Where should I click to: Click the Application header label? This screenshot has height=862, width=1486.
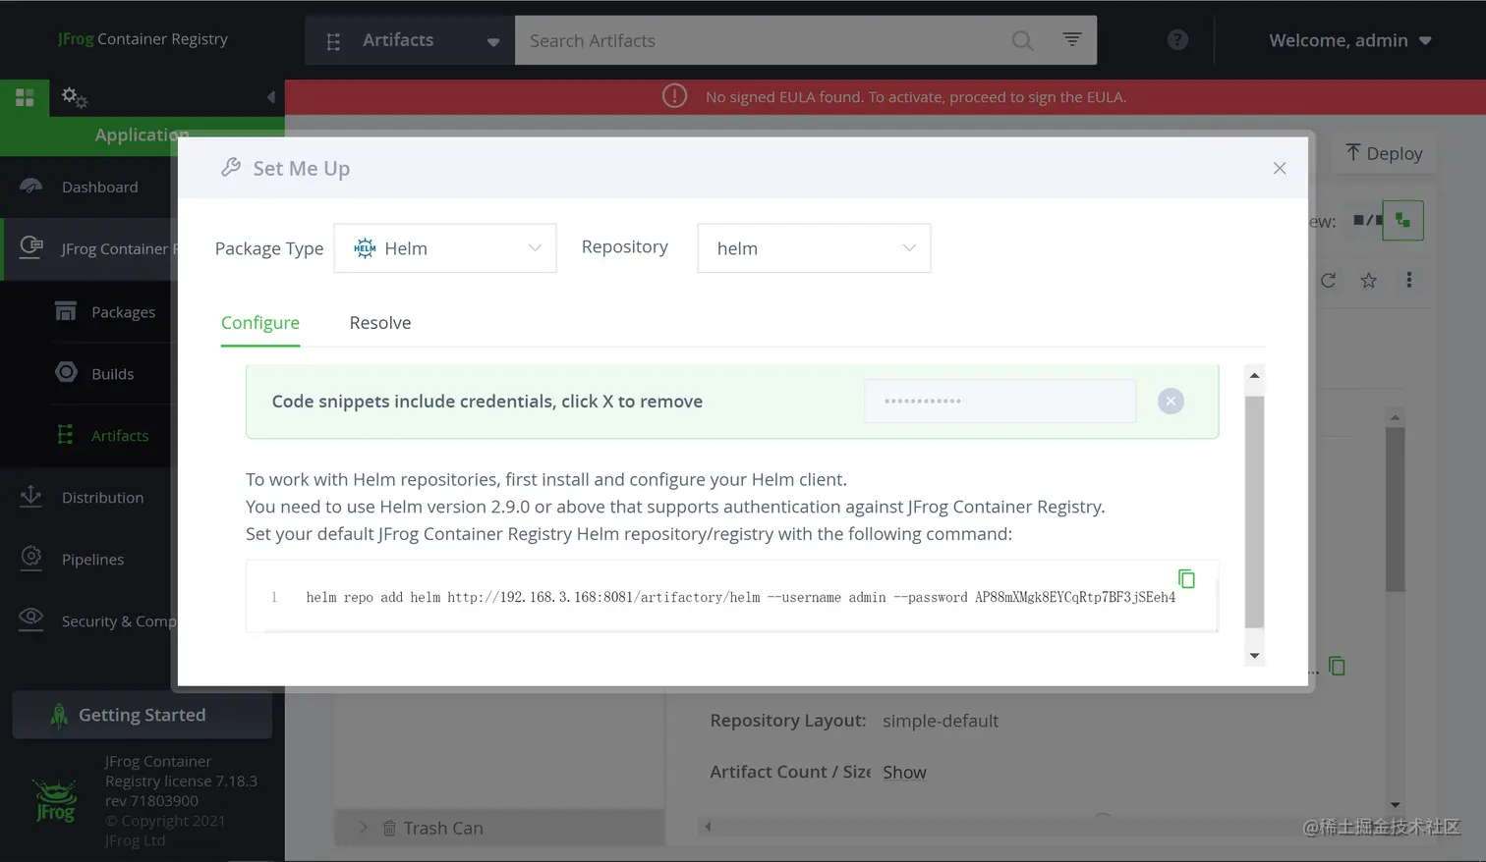point(143,135)
